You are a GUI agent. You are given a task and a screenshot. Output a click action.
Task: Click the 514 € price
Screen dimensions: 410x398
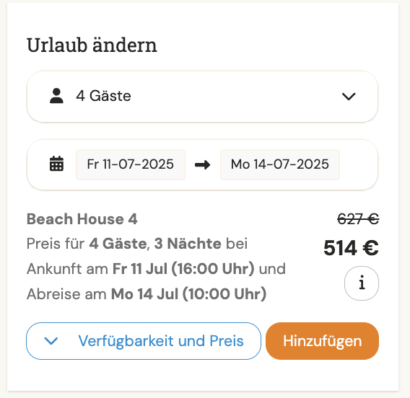tap(351, 247)
